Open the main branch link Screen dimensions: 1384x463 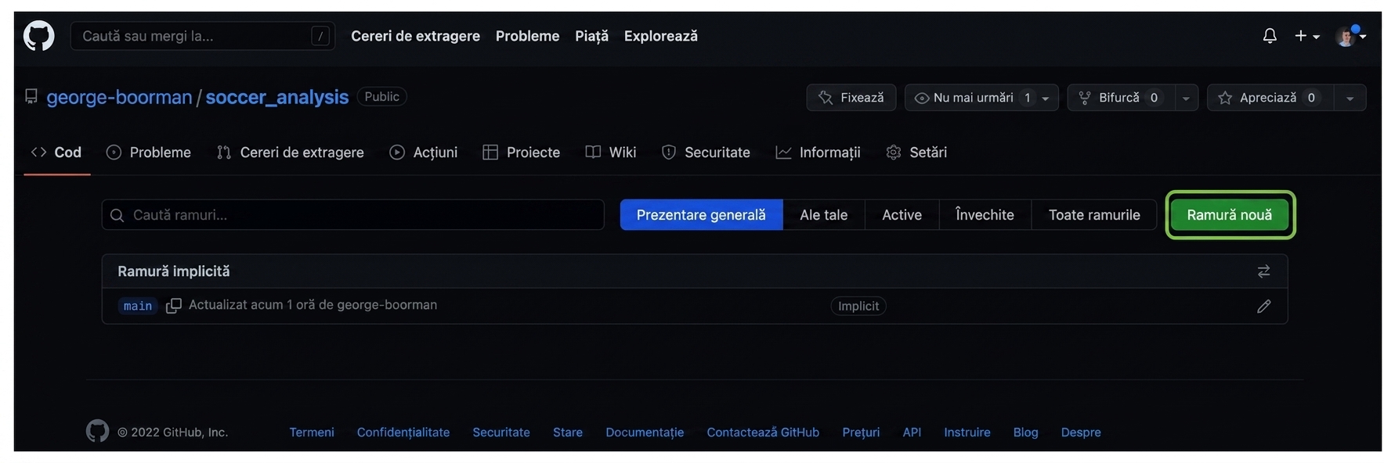point(138,306)
